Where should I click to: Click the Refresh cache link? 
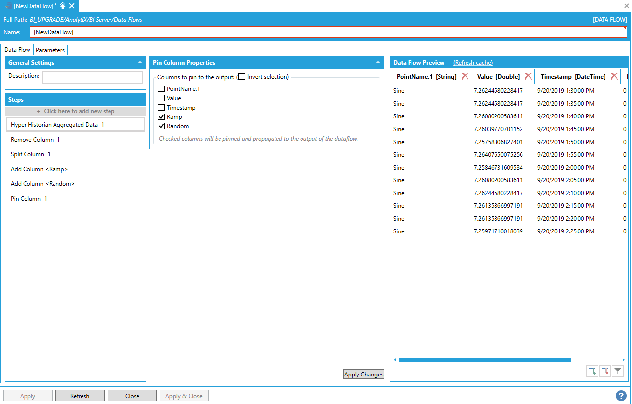tap(472, 63)
